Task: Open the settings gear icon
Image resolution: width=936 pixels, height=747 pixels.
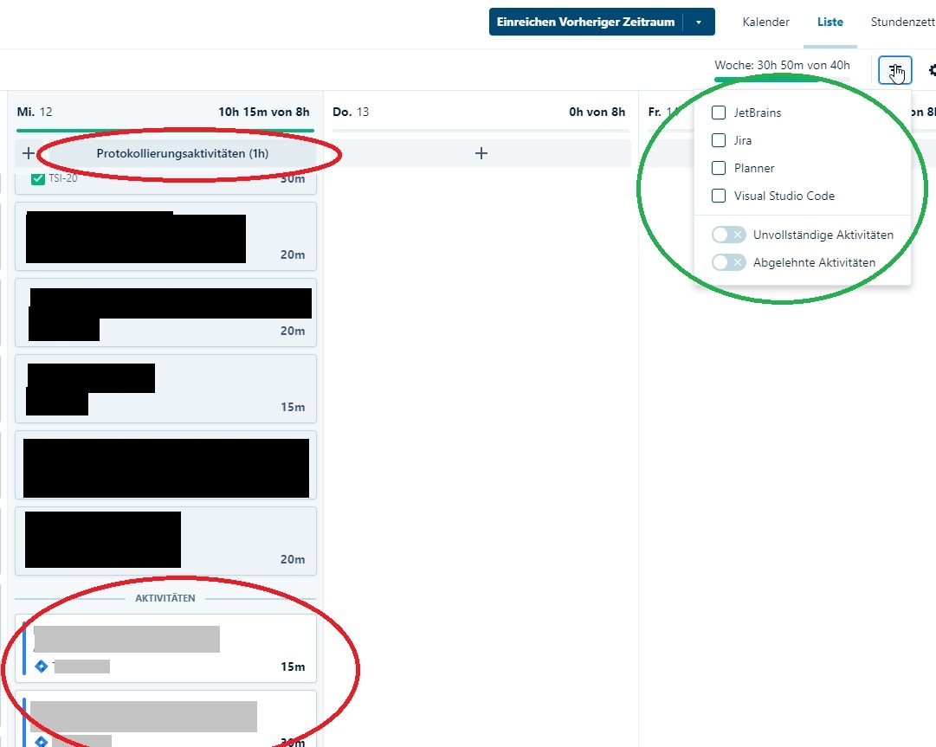Action: (932, 70)
